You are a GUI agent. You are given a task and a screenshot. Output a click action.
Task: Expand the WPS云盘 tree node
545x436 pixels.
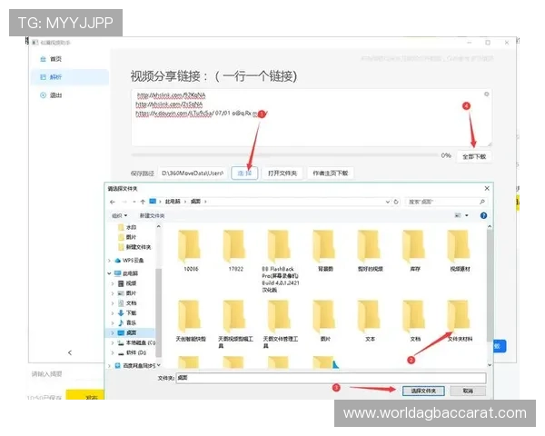pos(110,261)
